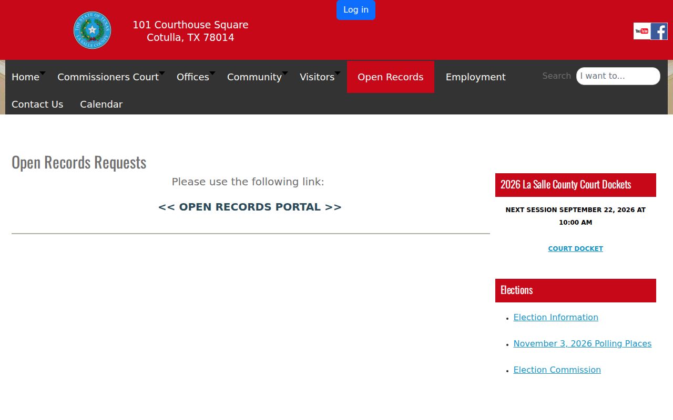Open the Election Information link

point(556,317)
